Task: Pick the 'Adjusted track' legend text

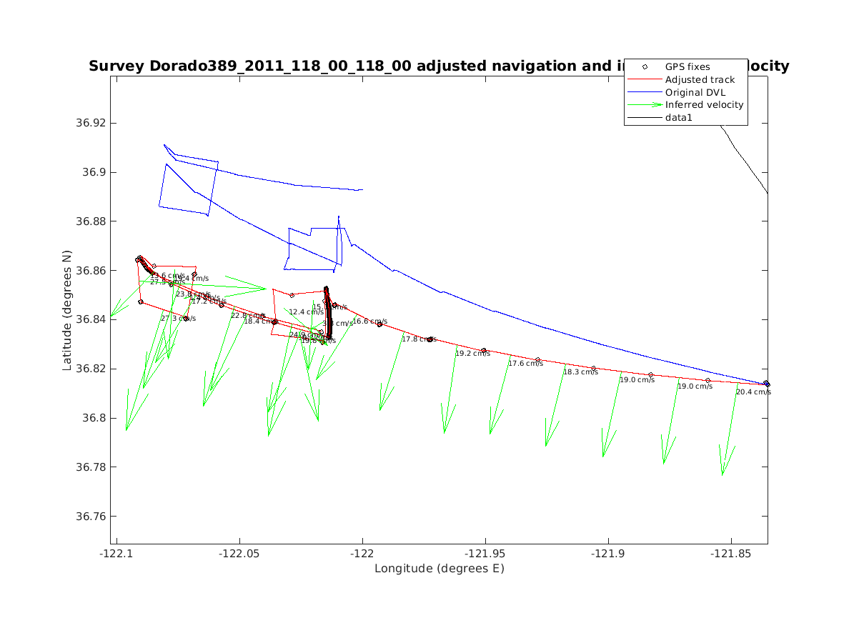Action: tap(700, 79)
